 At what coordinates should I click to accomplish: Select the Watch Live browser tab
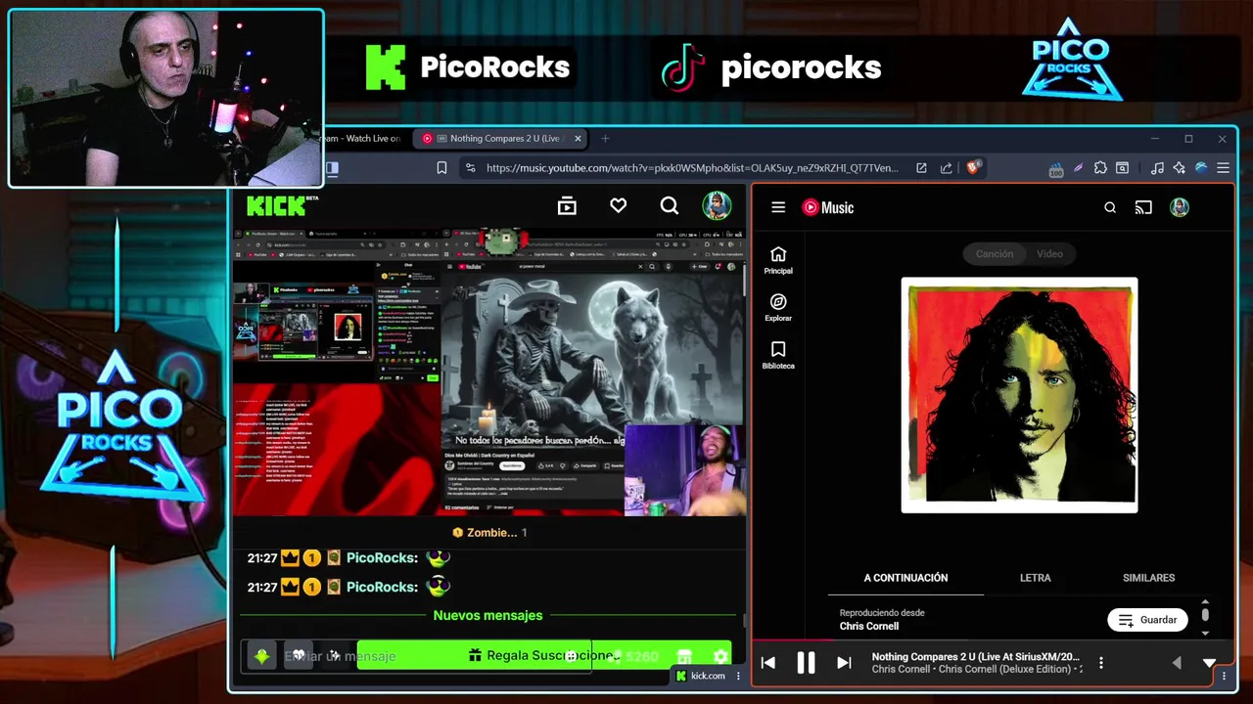tap(364, 139)
